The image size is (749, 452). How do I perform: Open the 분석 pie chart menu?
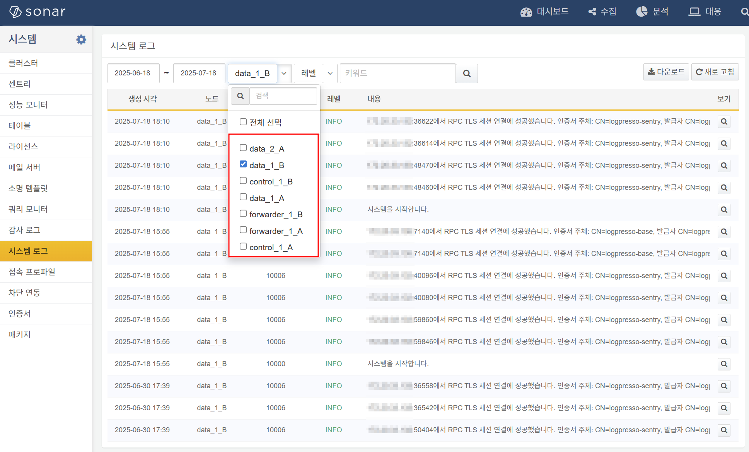pyautogui.click(x=642, y=12)
